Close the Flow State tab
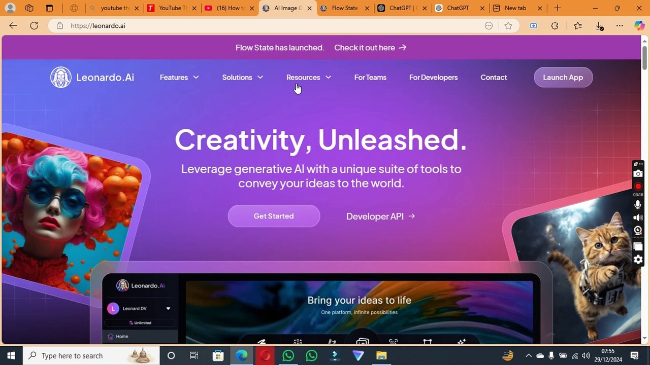 point(367,8)
